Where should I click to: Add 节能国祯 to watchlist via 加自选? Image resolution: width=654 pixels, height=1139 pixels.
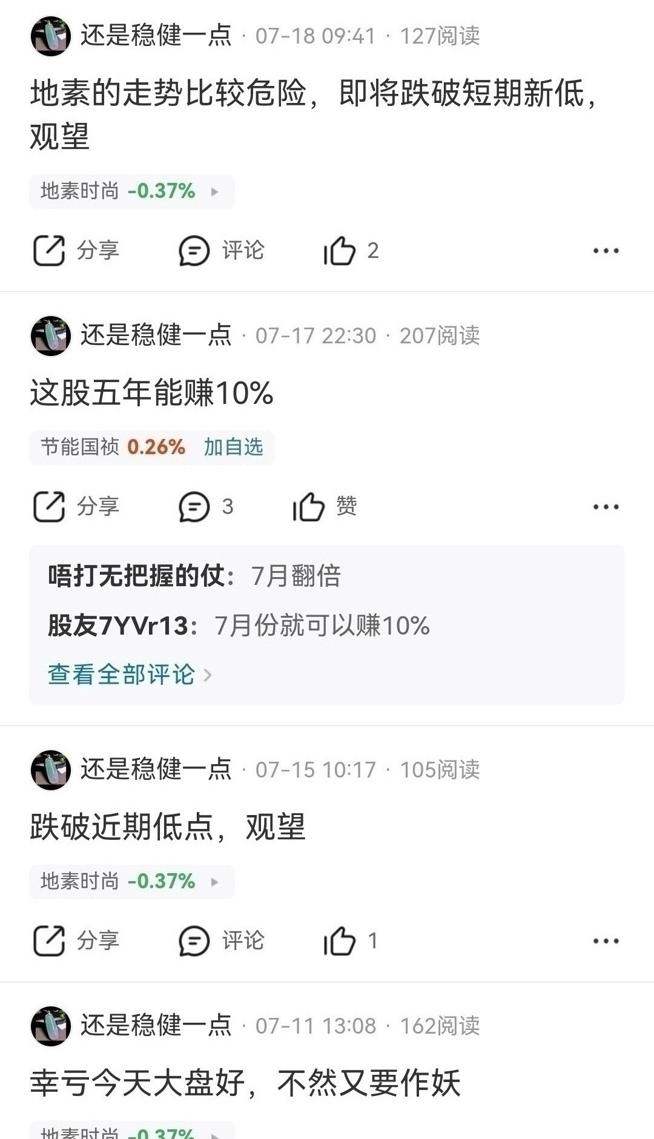coord(233,447)
